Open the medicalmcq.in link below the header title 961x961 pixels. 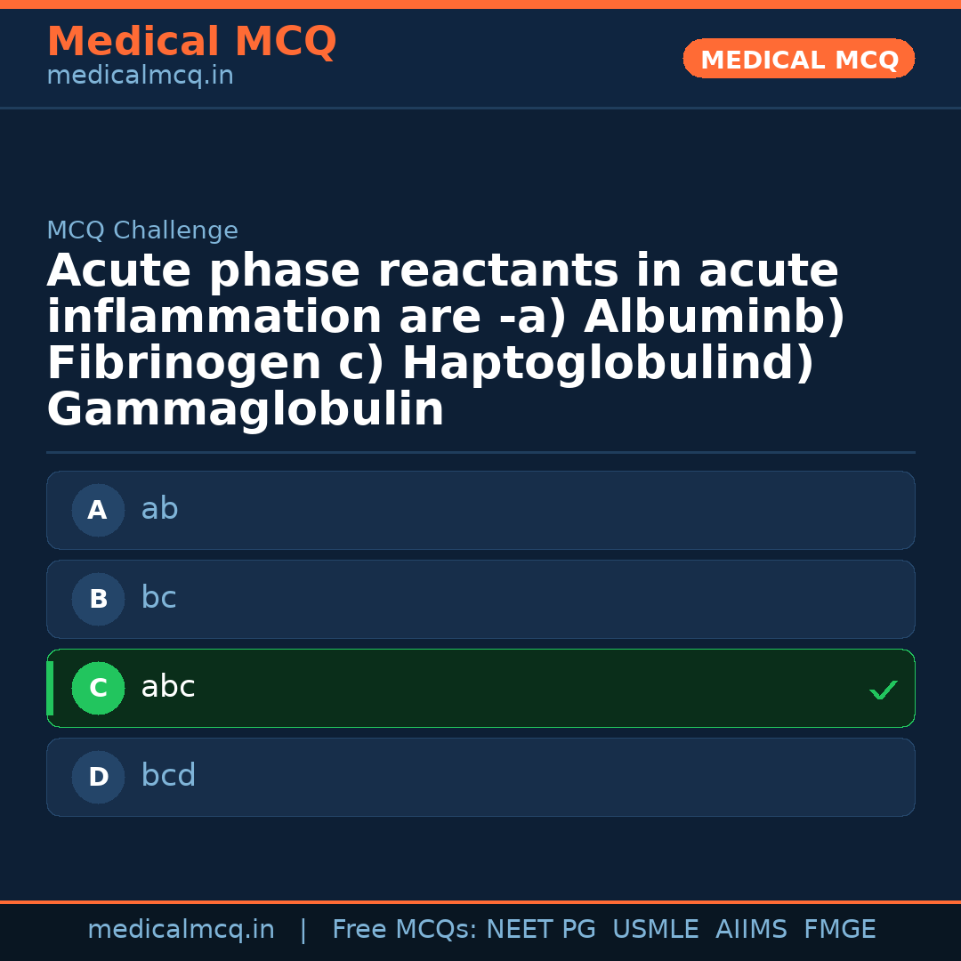[x=140, y=76]
